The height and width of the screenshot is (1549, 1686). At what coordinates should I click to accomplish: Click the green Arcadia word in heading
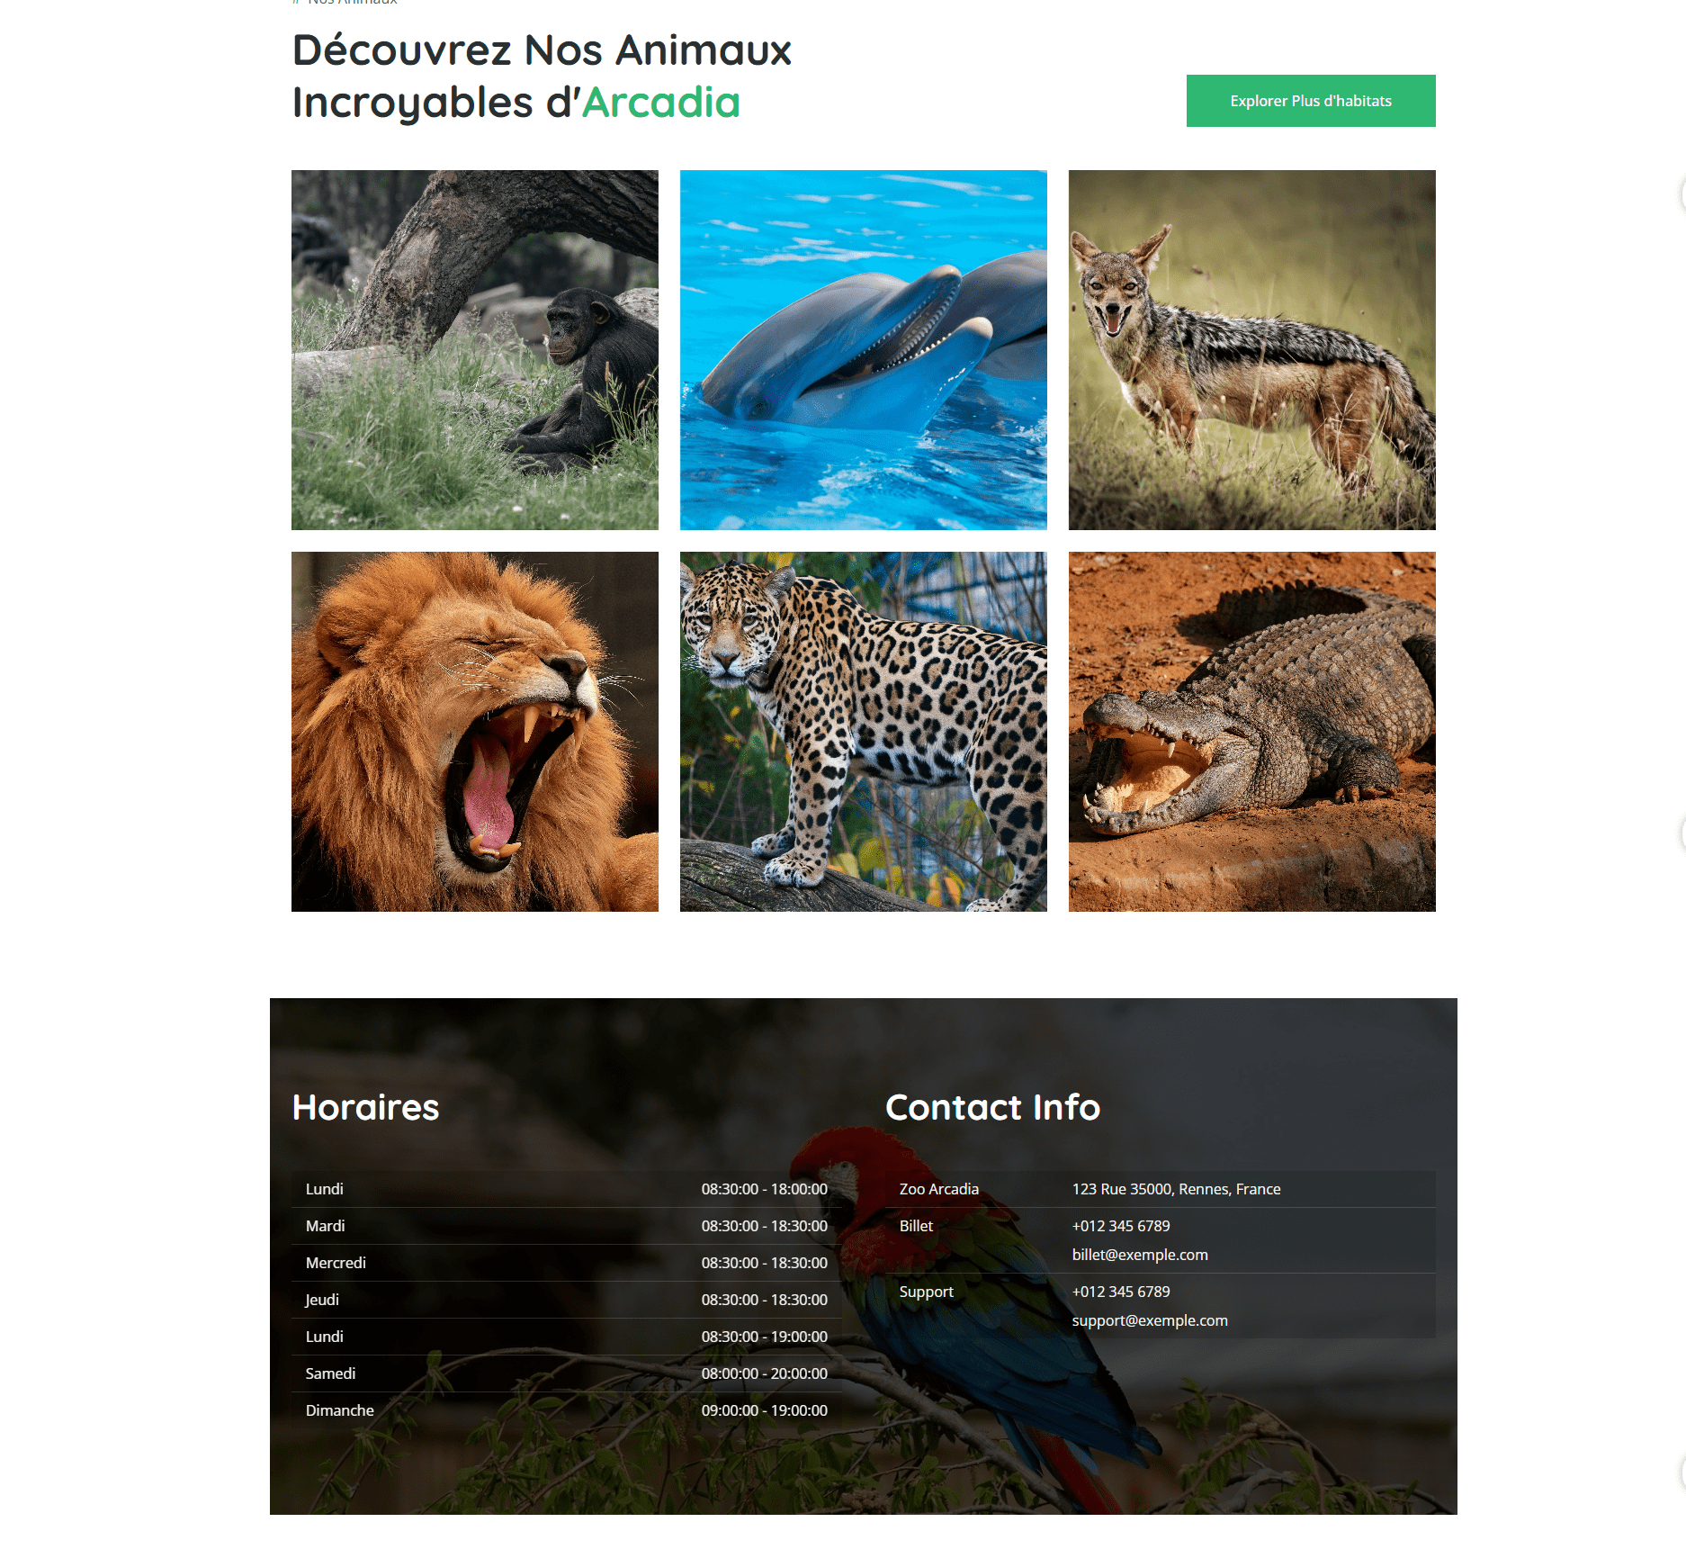[x=661, y=103]
